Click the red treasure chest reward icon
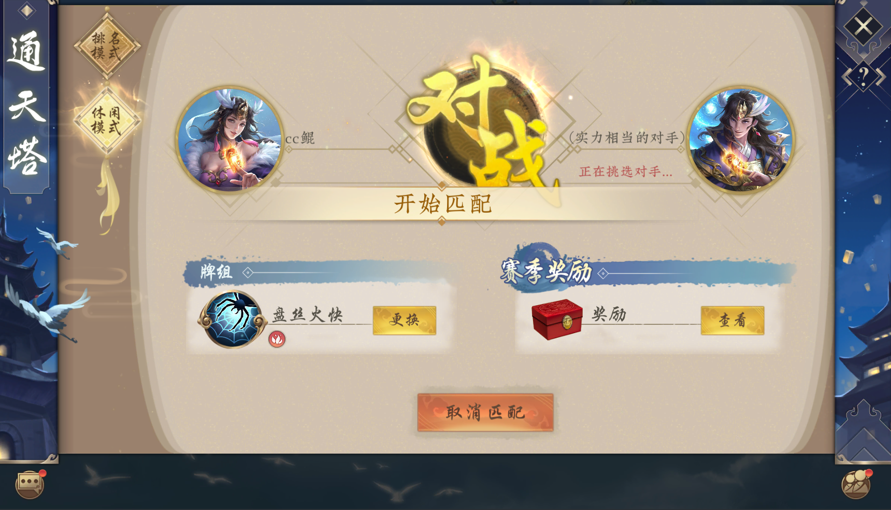 (557, 319)
